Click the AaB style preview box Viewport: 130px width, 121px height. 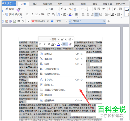point(127,12)
